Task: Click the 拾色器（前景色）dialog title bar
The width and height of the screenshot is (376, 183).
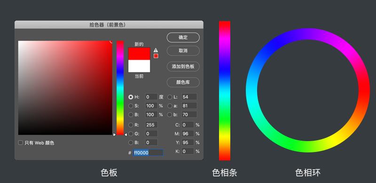Action: coord(109,25)
